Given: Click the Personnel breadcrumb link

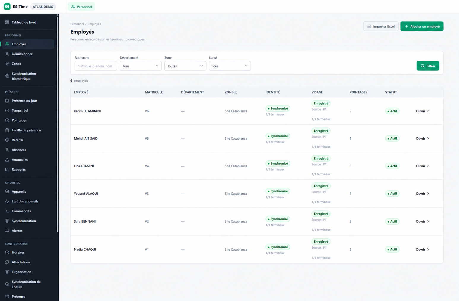Looking at the screenshot, I should click(x=77, y=24).
